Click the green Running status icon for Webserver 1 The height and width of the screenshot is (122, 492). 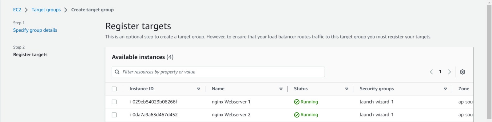pos(297,102)
